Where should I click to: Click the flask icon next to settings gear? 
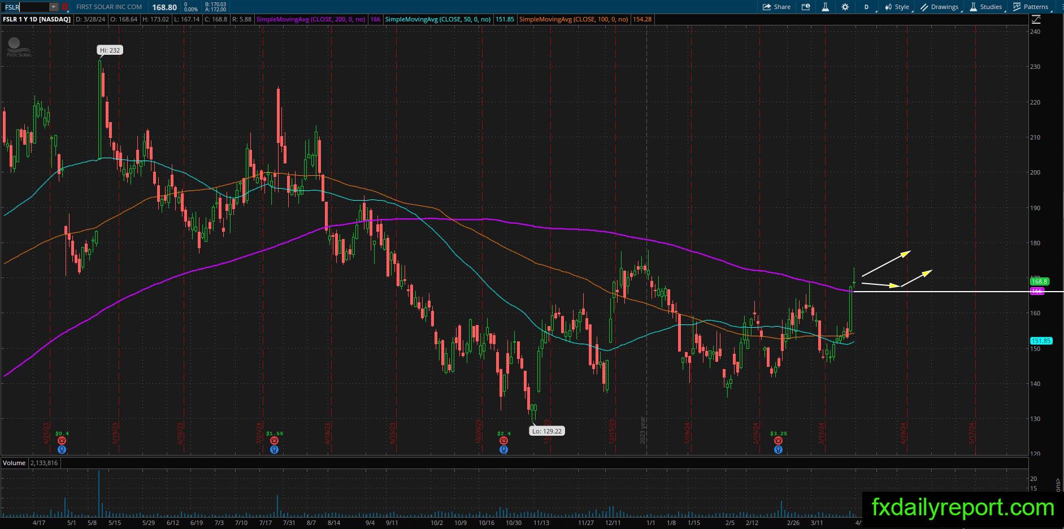click(x=825, y=7)
